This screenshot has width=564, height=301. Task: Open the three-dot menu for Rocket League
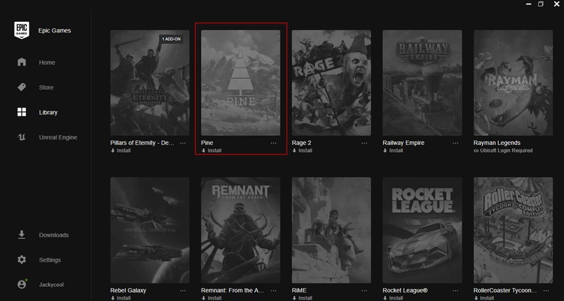tap(456, 290)
